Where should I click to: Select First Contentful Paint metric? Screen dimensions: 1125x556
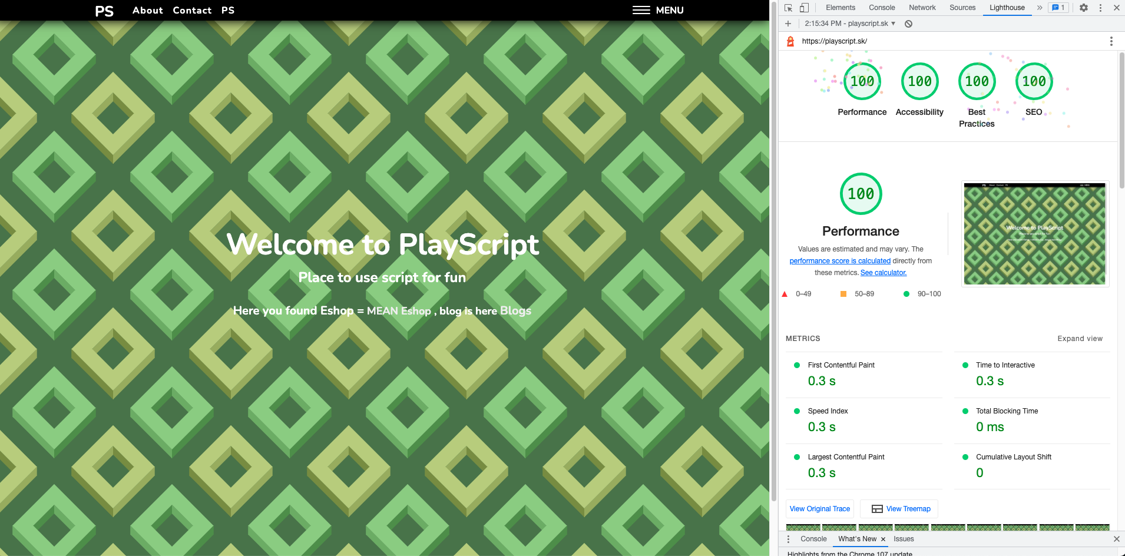click(x=863, y=375)
